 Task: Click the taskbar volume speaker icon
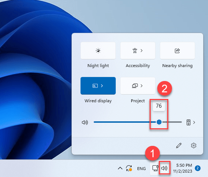pyautogui.click(x=164, y=168)
